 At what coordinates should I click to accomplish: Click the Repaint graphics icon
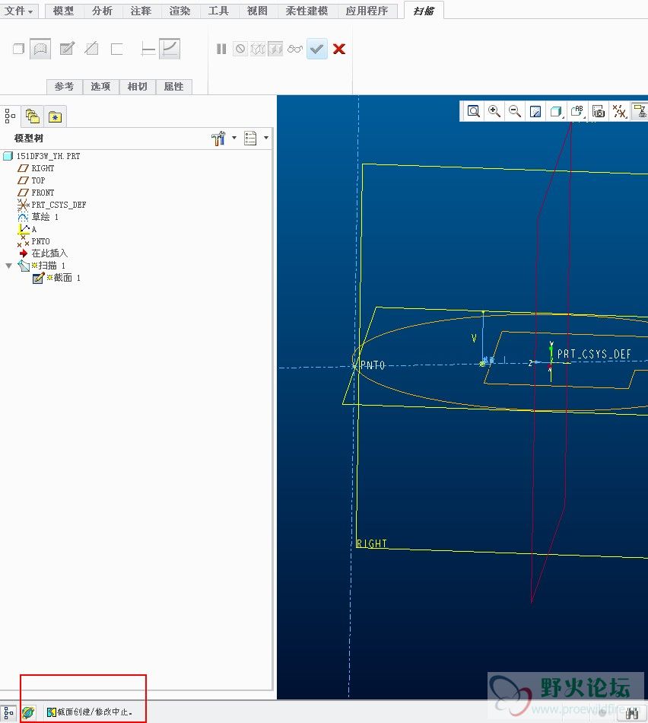(535, 111)
